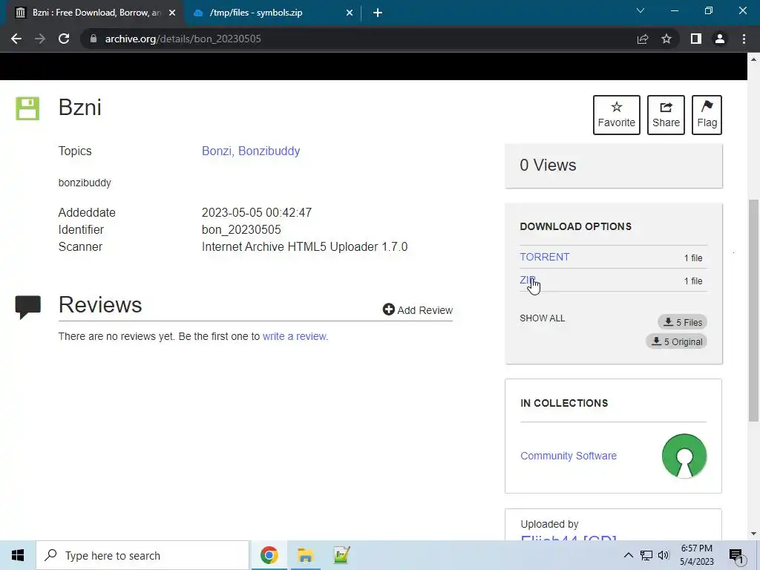Open the tab search dropdown chevron
760x570 pixels.
point(641,10)
